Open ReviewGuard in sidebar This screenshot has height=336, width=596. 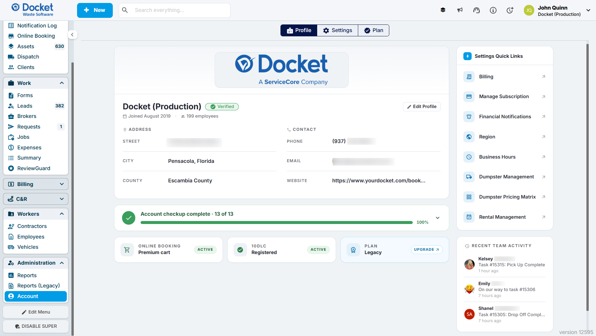(36, 168)
